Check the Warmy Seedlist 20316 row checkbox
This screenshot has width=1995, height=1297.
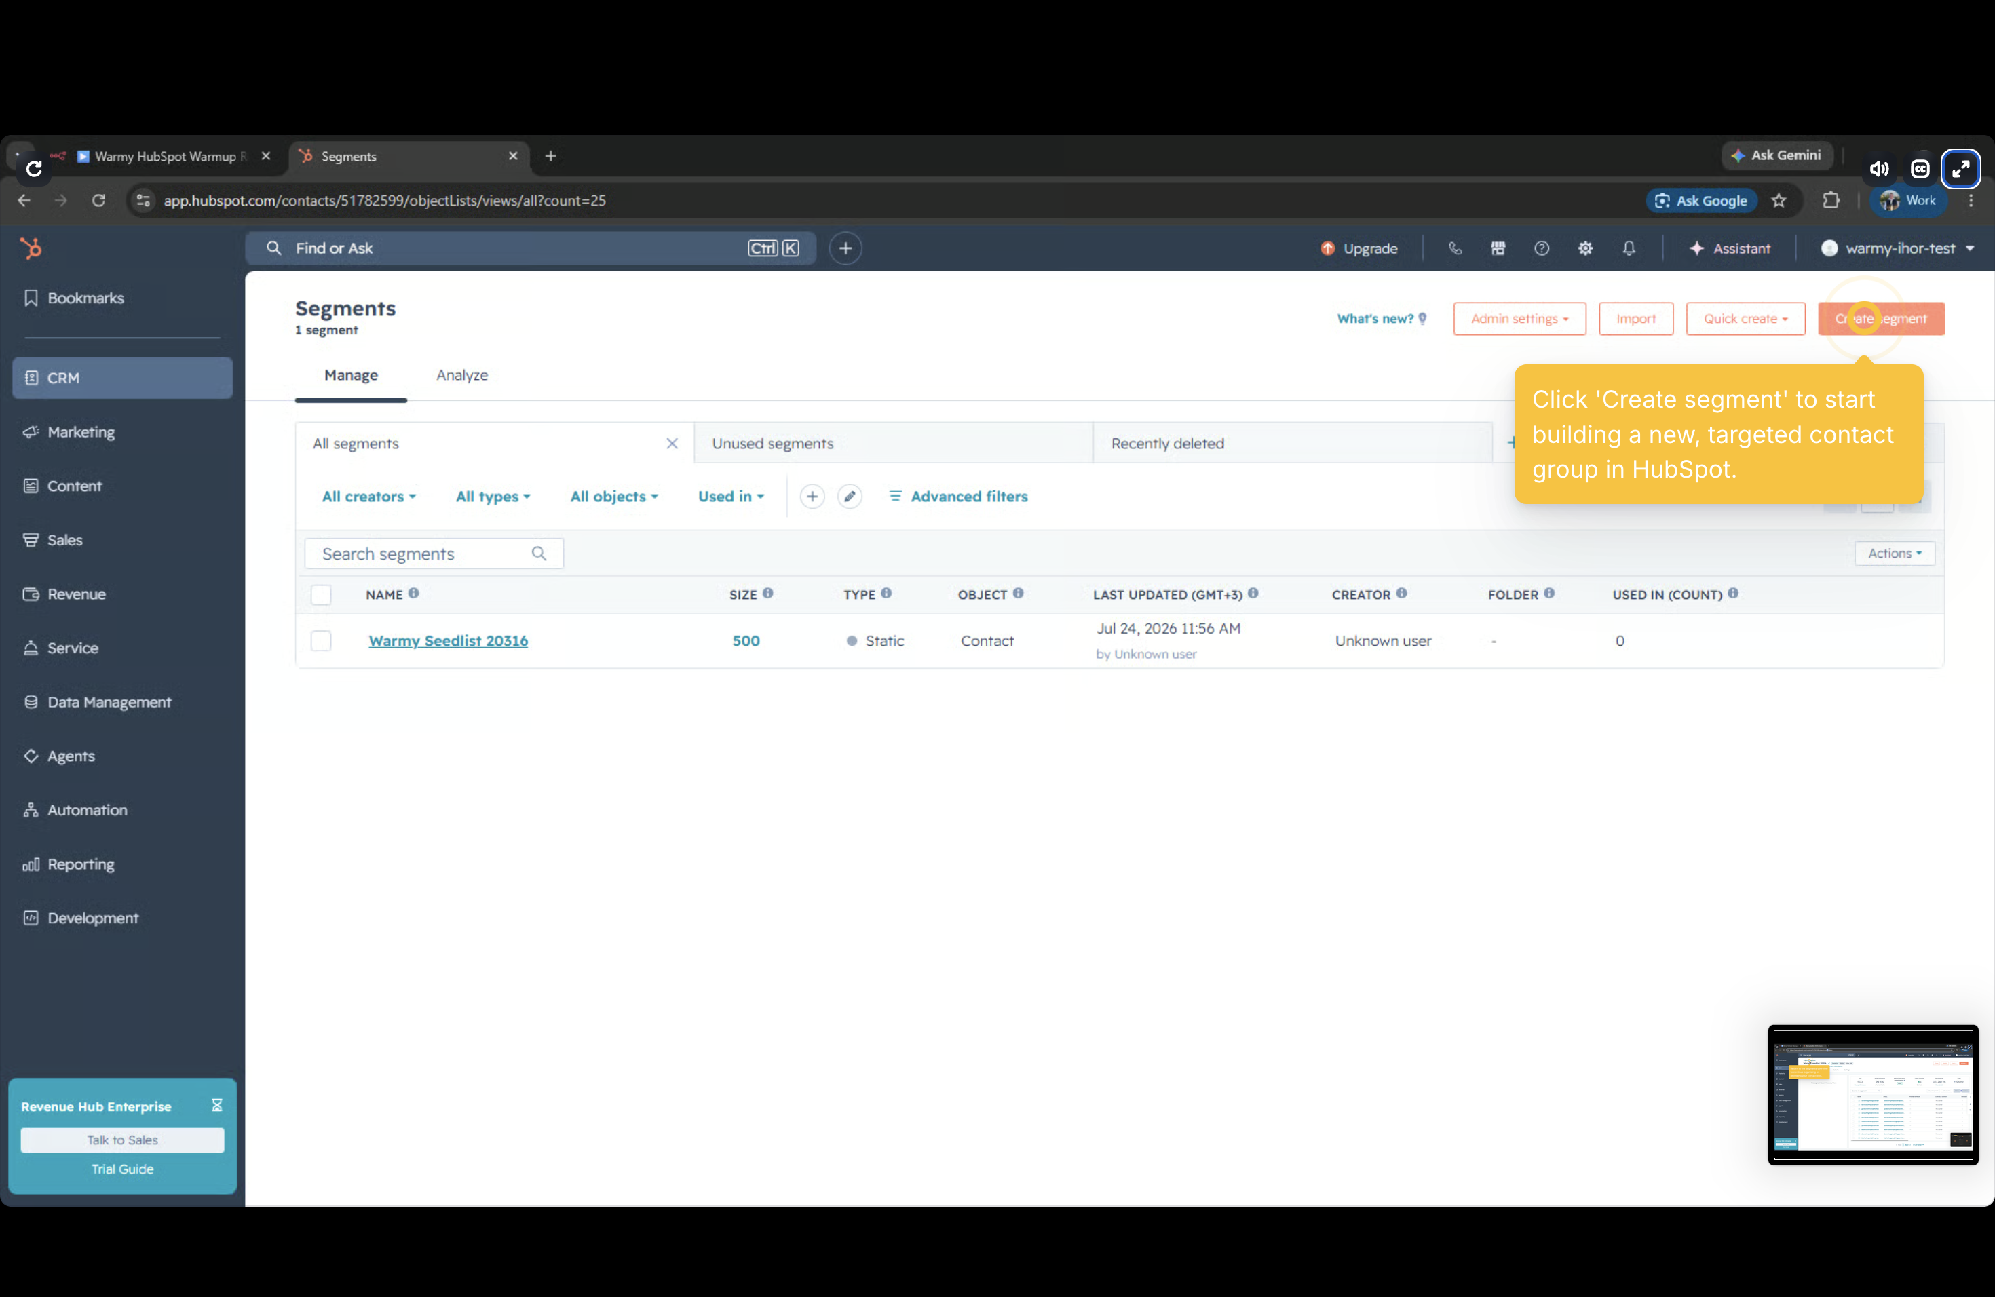321,641
